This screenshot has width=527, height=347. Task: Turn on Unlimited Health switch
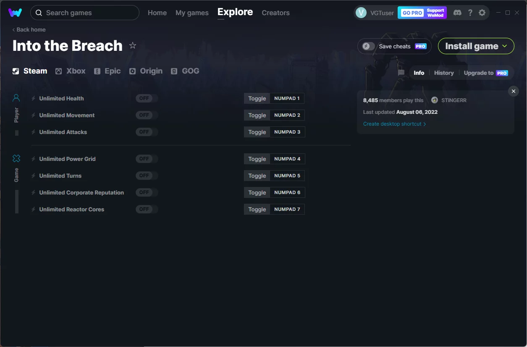[x=147, y=98]
